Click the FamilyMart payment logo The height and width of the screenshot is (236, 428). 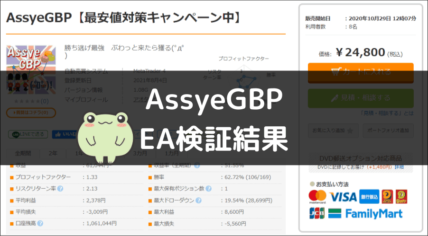tap(365, 214)
